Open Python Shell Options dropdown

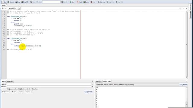tap(184, 85)
